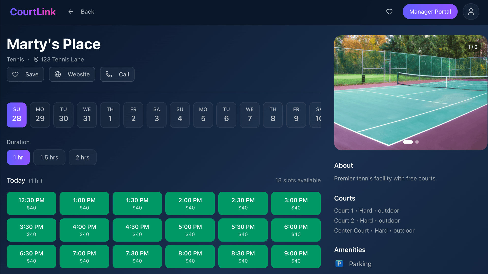Open the user profile account icon
Image resolution: width=488 pixels, height=274 pixels.
471,12
